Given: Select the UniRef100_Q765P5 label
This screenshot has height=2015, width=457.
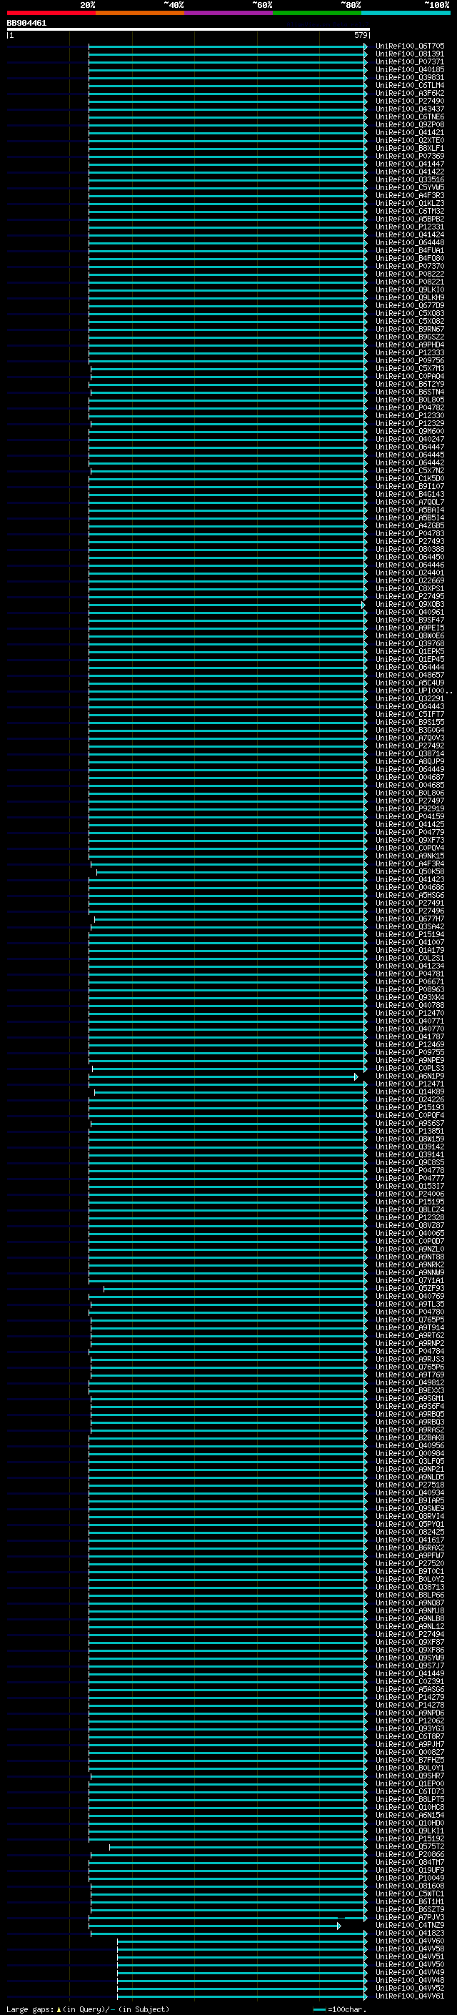Looking at the screenshot, I should point(410,1320).
